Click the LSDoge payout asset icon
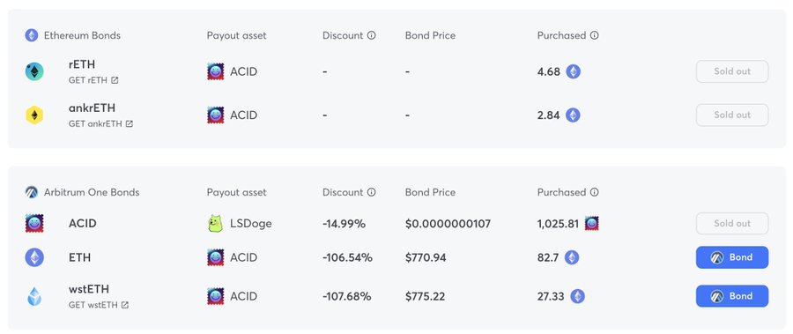This screenshot has width=793, height=334. [x=216, y=223]
